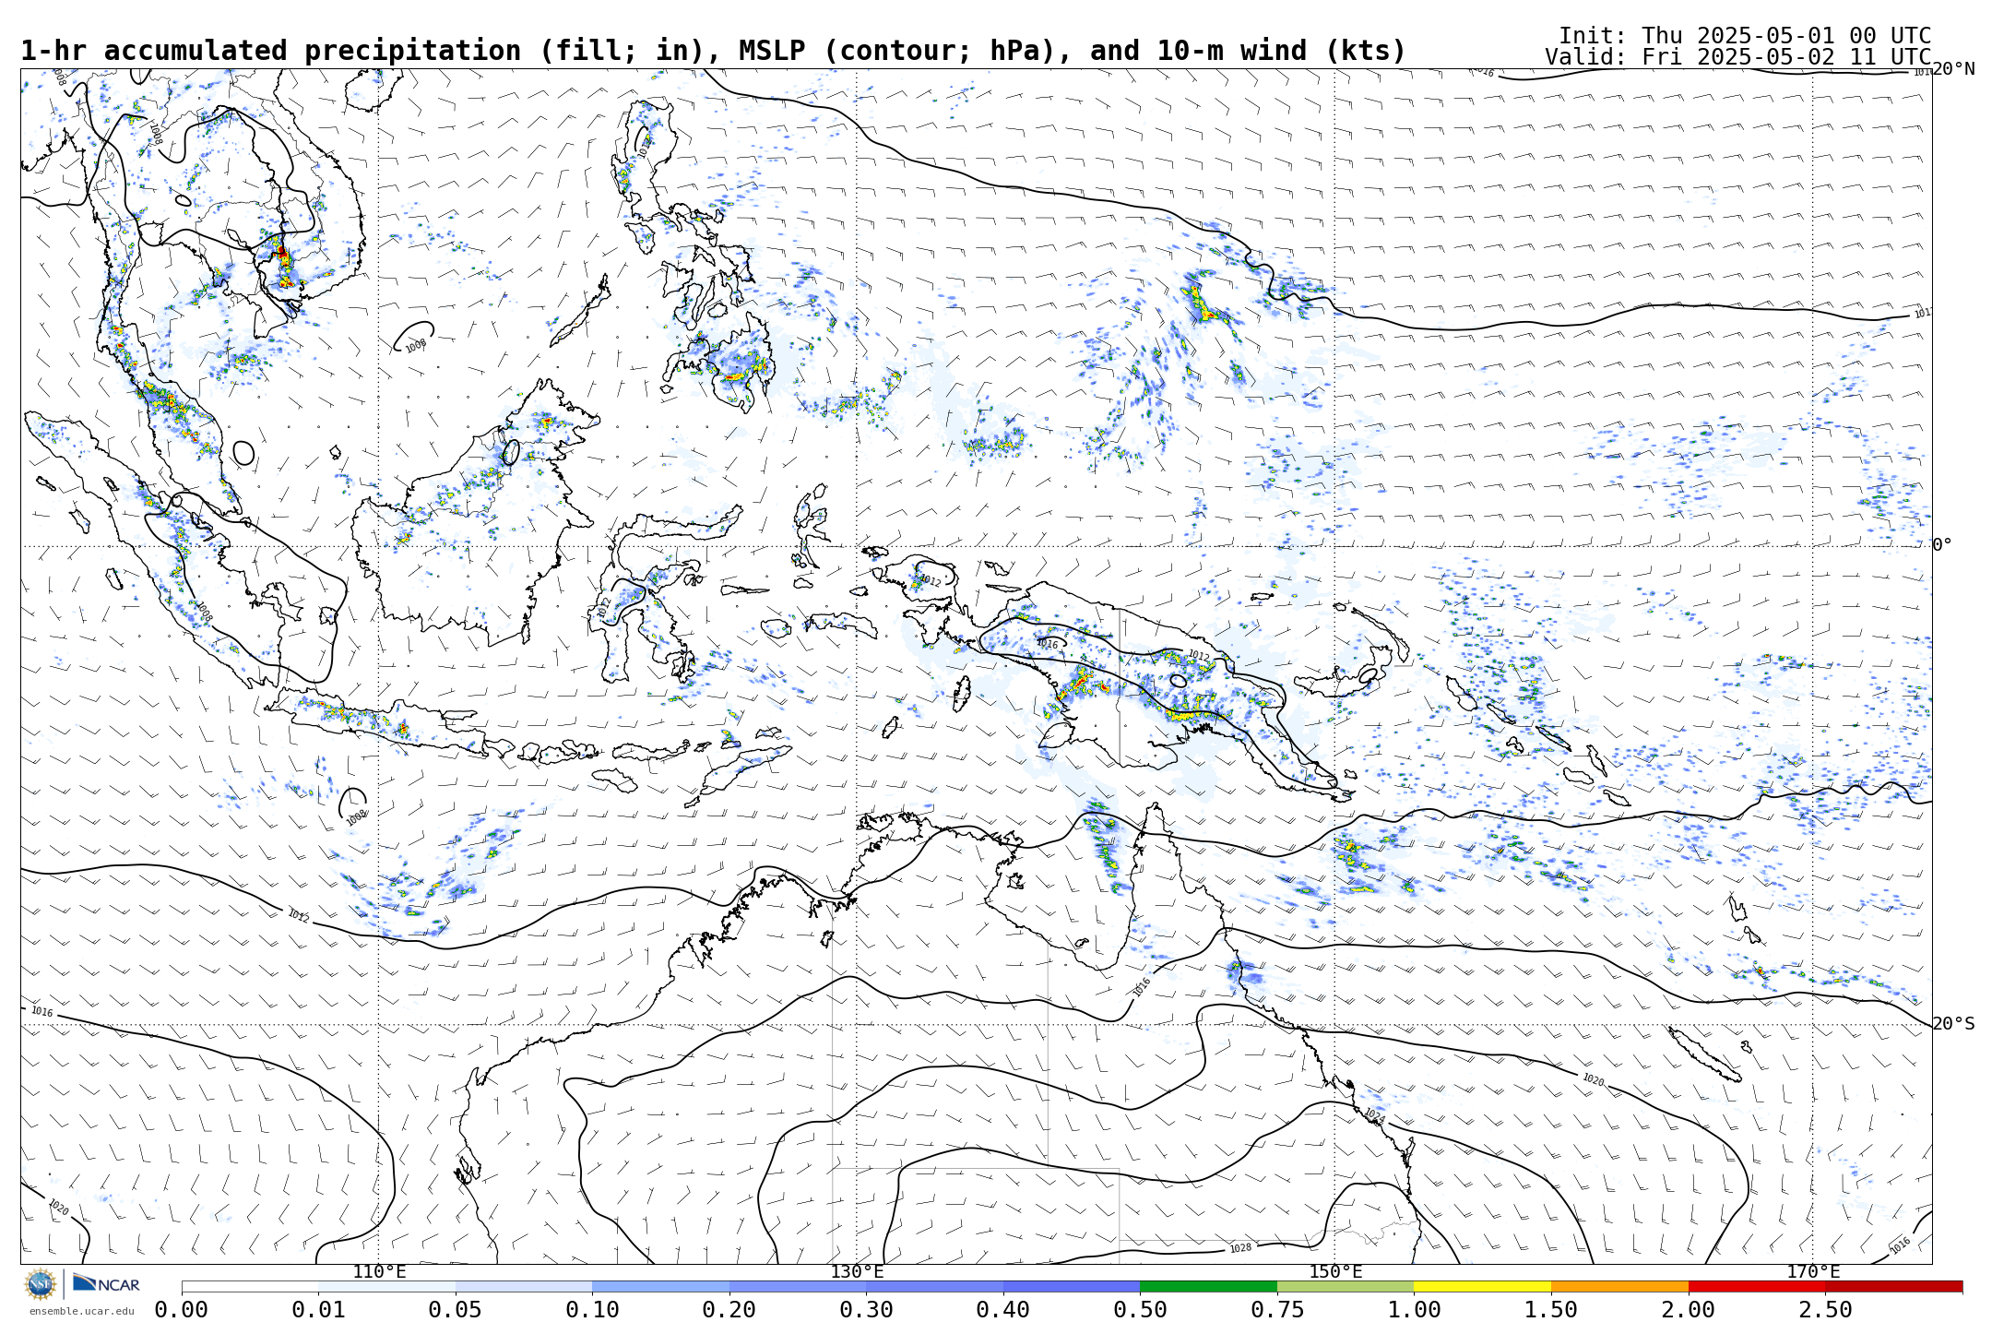
Task: Pick the orange 1.50–2.00 colorbar segment
Action: 1619,1286
